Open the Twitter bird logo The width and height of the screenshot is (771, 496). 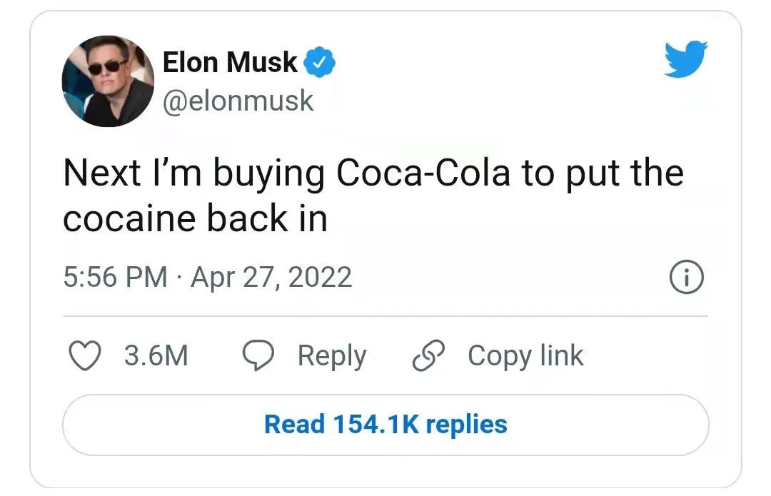pos(686,59)
